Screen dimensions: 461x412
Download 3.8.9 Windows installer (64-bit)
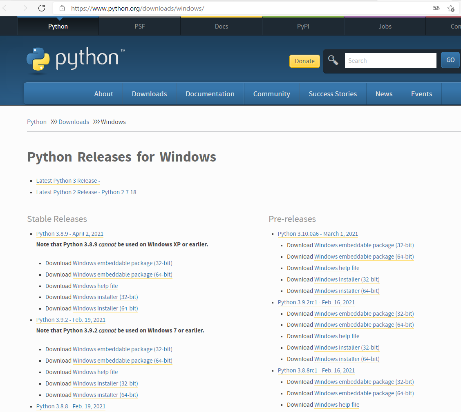pyautogui.click(x=105, y=309)
